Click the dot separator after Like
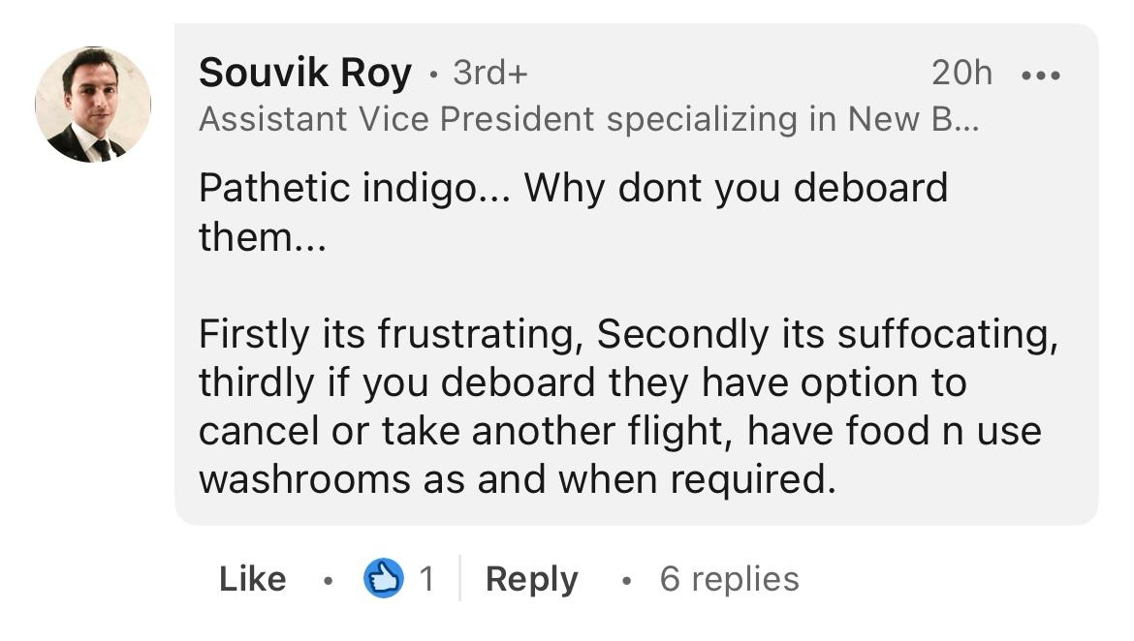Screen dimensions: 1134x641 pyautogui.click(x=328, y=580)
